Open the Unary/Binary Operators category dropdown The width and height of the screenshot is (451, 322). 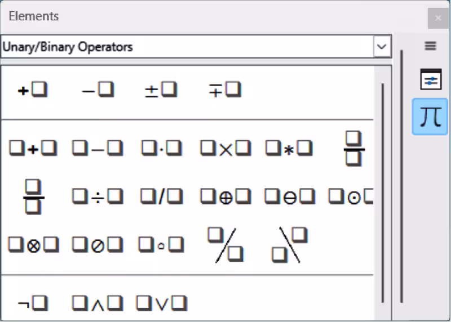(x=196, y=47)
